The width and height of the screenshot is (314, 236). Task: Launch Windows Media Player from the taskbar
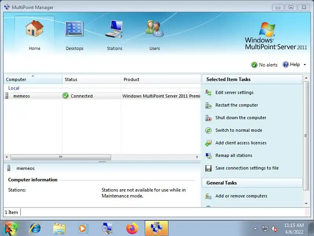point(83,229)
